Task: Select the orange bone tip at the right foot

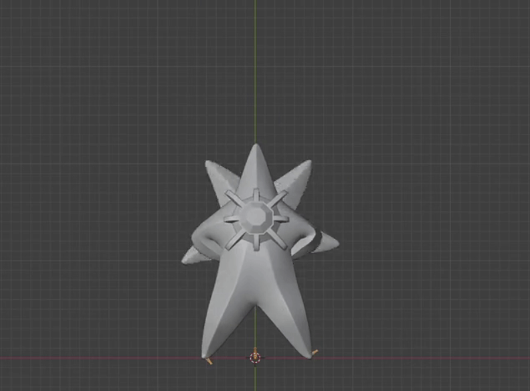Action: pos(315,352)
